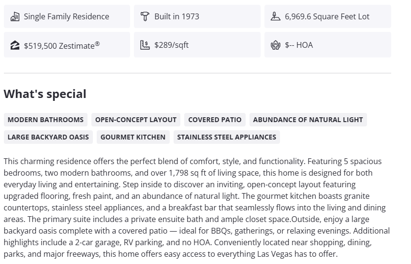Select the Modern Bathrooms tag
The width and height of the screenshot is (411, 264).
[45, 120]
